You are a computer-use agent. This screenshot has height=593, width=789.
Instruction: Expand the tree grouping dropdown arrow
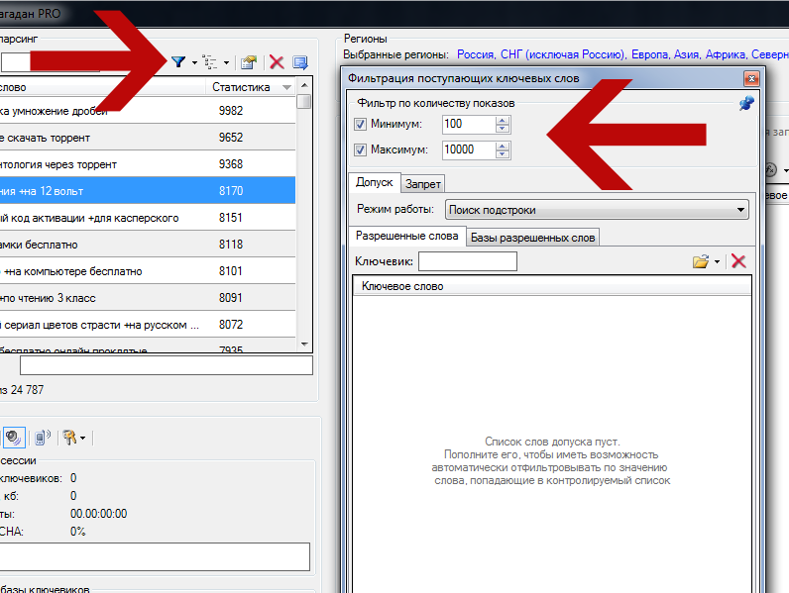tap(226, 62)
